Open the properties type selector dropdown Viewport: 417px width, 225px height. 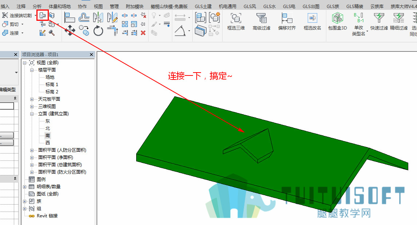click(16, 73)
